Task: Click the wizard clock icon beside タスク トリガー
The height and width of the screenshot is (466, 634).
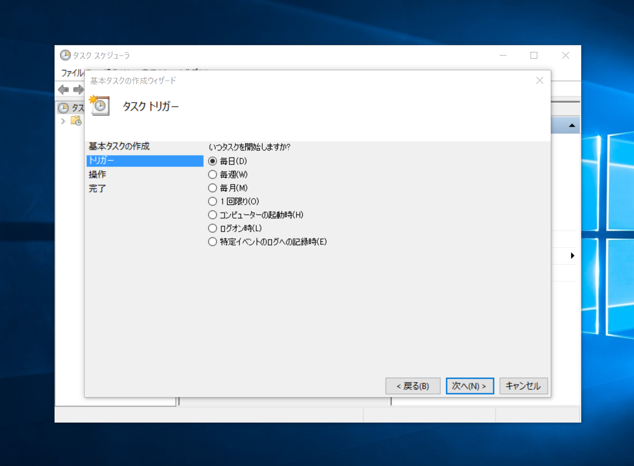Action: click(x=100, y=106)
